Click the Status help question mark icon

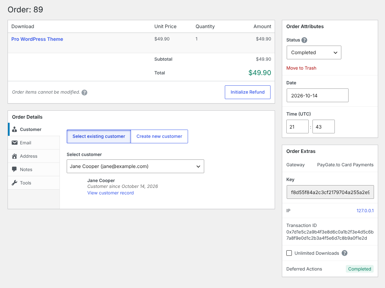point(304,40)
